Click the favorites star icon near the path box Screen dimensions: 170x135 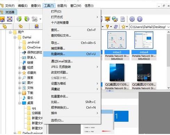123,27
